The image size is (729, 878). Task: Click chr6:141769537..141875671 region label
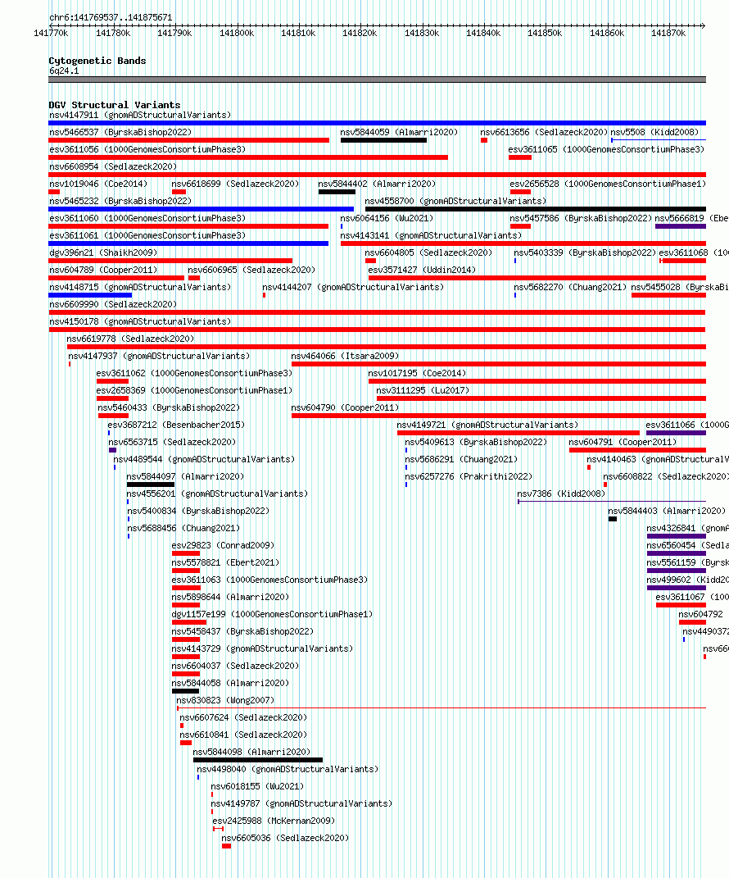(111, 17)
